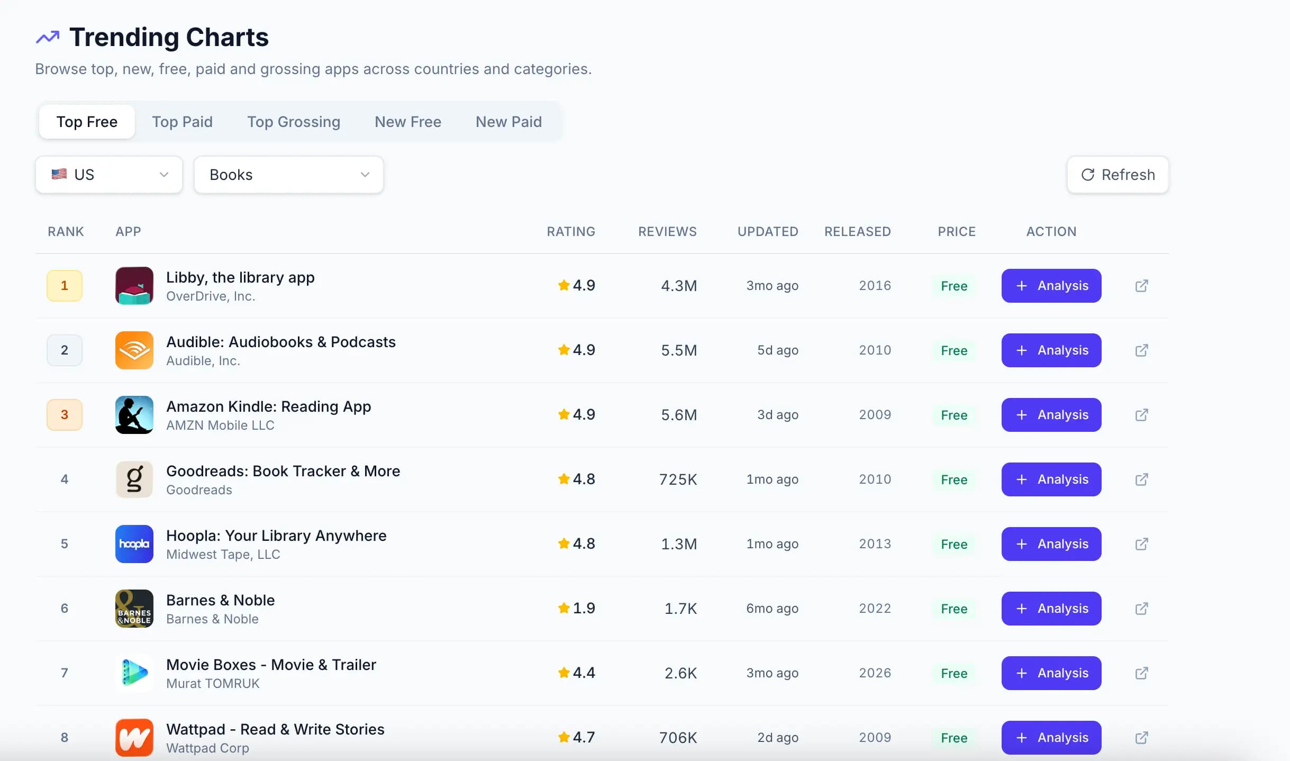Click the Trending Charts arrow icon
The width and height of the screenshot is (1290, 761).
[48, 37]
